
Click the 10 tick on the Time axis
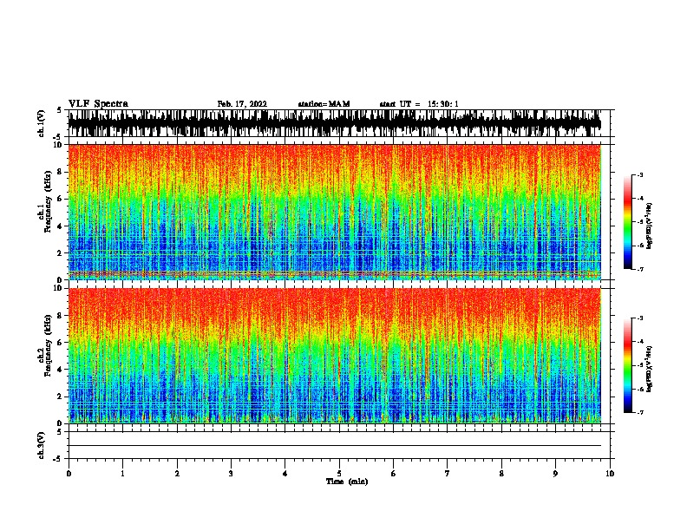tap(610, 473)
